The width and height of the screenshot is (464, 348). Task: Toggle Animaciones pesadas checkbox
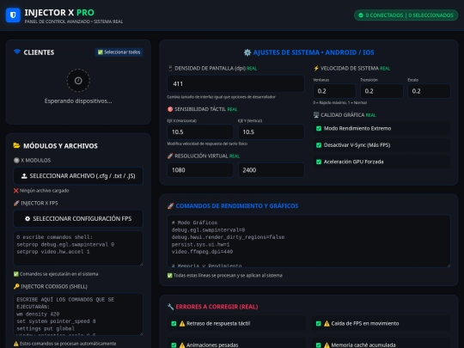coord(174,345)
